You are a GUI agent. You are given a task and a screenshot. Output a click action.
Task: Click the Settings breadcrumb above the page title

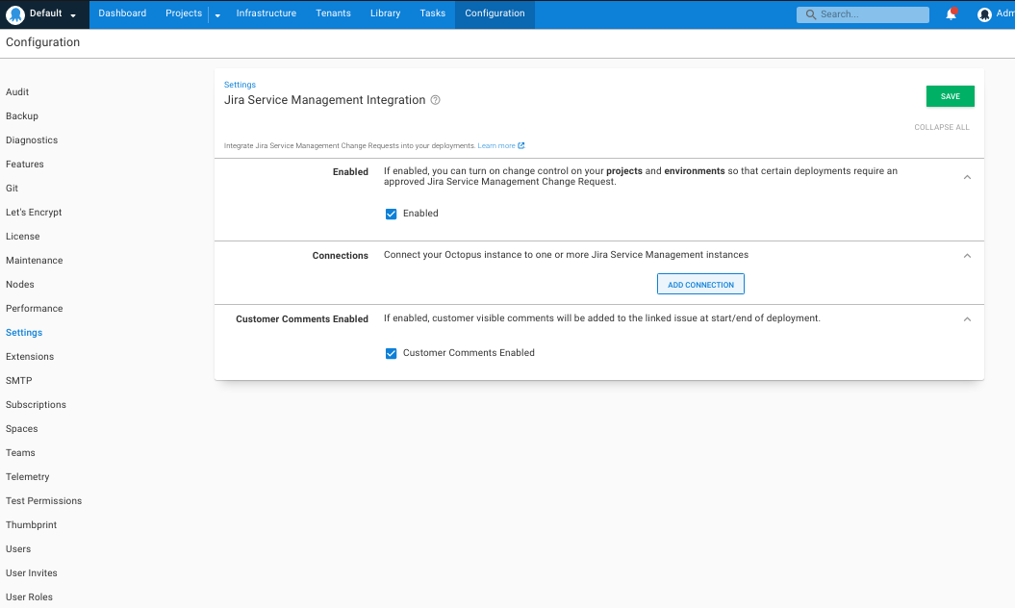point(239,84)
